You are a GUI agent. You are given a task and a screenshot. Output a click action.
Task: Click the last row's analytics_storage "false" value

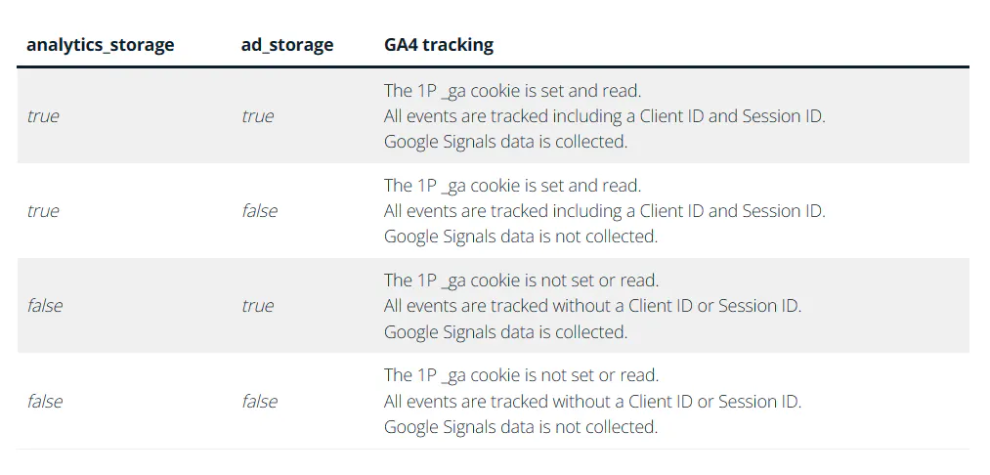coord(45,402)
